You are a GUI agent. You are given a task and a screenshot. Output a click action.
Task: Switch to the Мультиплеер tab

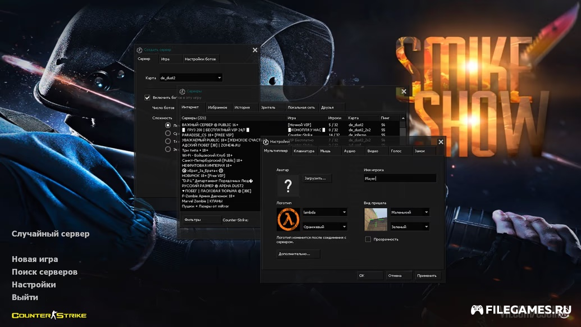pos(276,151)
